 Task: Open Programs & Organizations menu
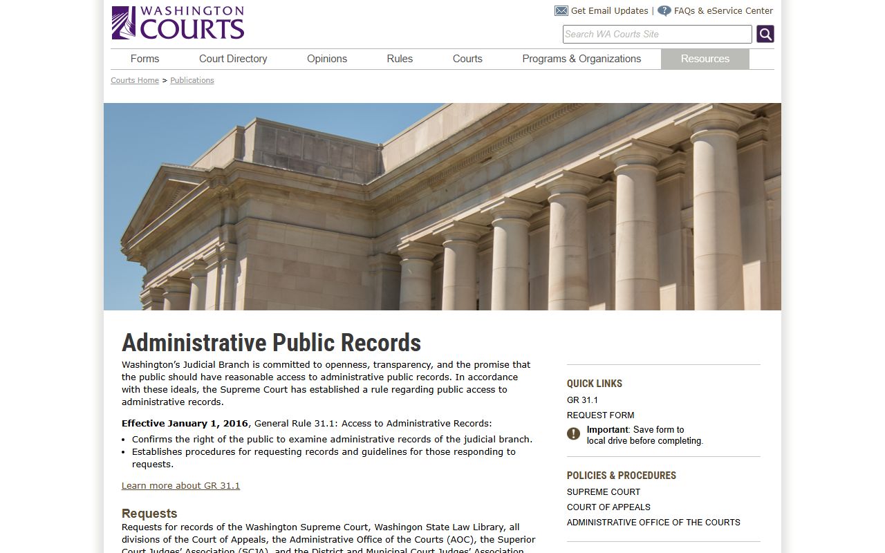click(x=581, y=59)
